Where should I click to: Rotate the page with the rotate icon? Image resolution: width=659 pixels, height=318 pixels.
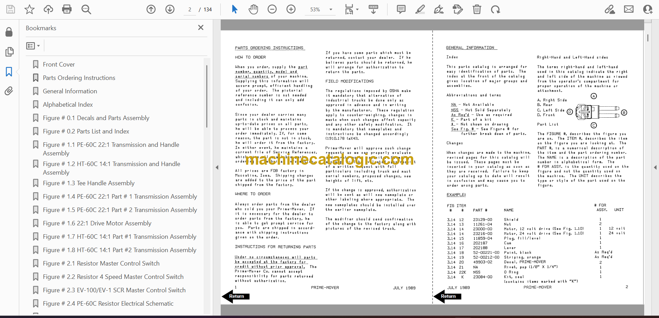coord(495,9)
